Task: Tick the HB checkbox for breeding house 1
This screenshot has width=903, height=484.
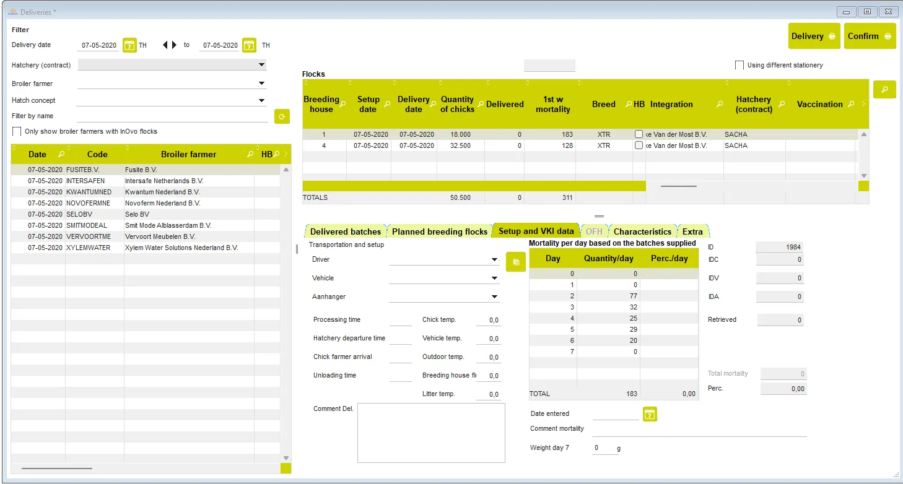Action: coord(639,134)
